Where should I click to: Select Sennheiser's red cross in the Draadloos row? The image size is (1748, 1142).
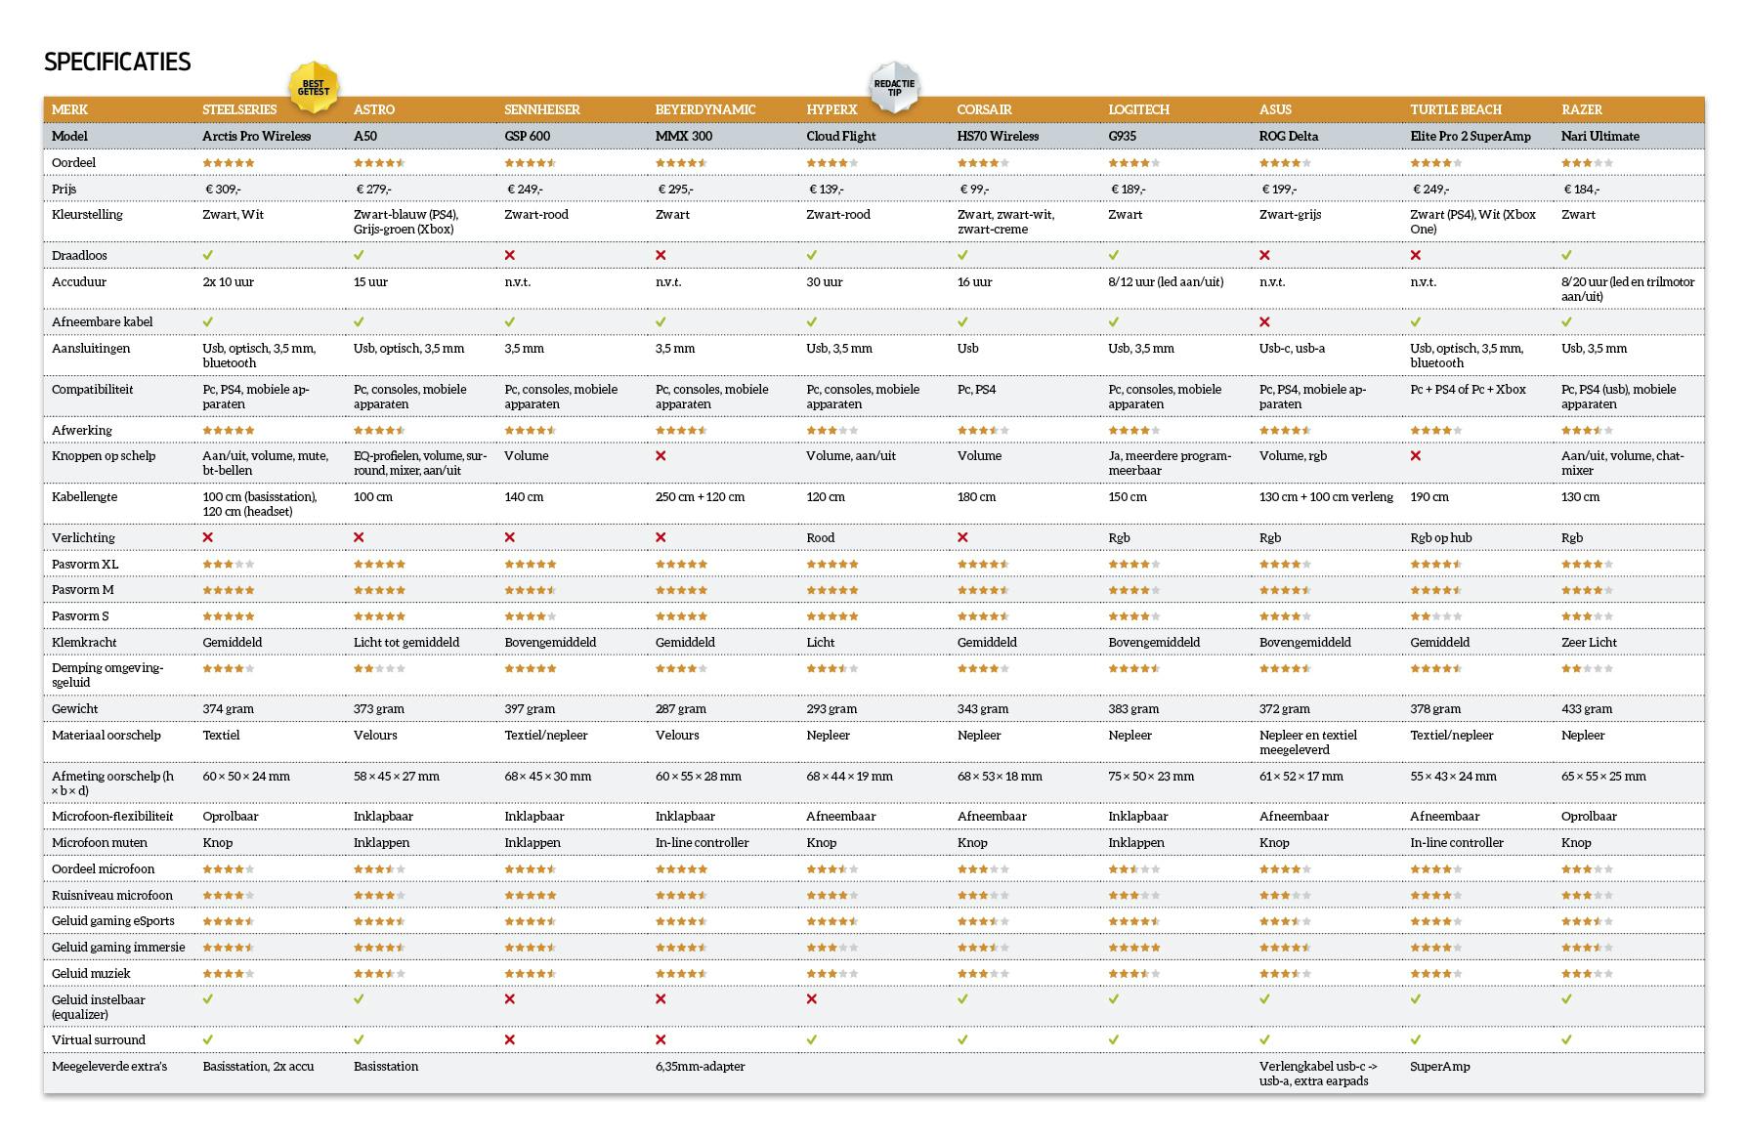510,255
